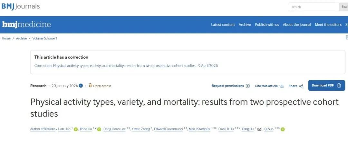This screenshot has width=348, height=141.
Task: Click the info icon beside 20 January 2026
Action: click(x=81, y=86)
